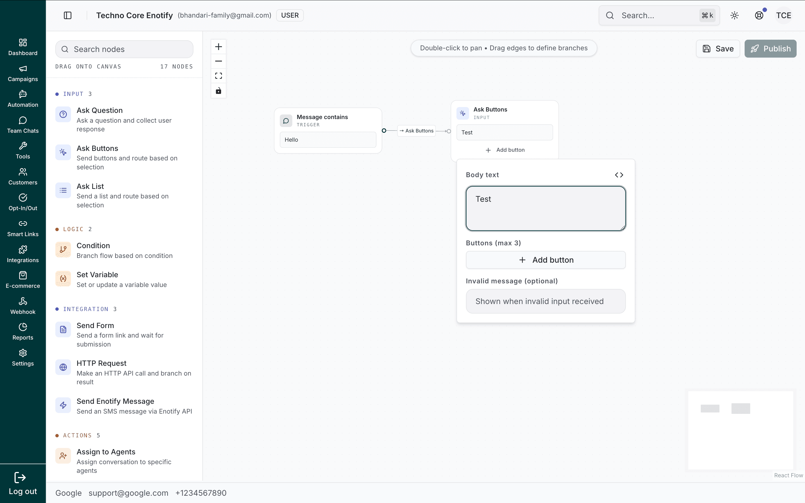Click the LOGIC category heading
Screen dimensions: 805x503
tap(74, 229)
